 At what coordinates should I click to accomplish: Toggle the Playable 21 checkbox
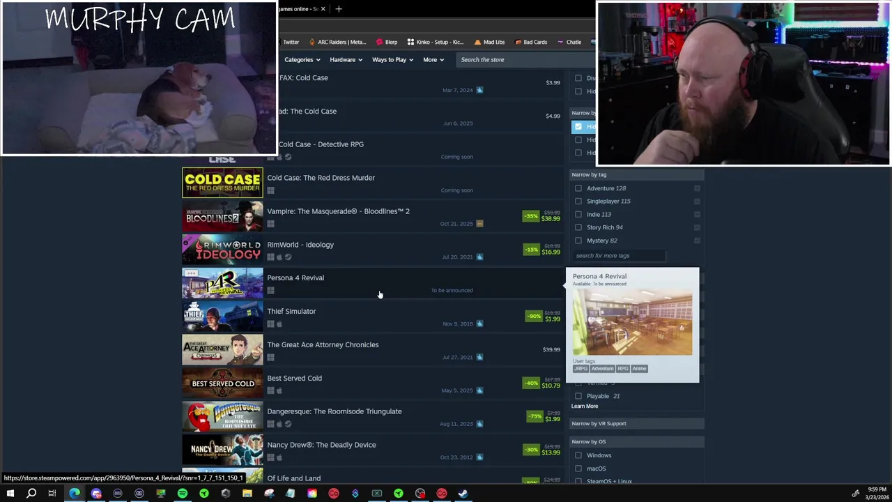point(578,396)
